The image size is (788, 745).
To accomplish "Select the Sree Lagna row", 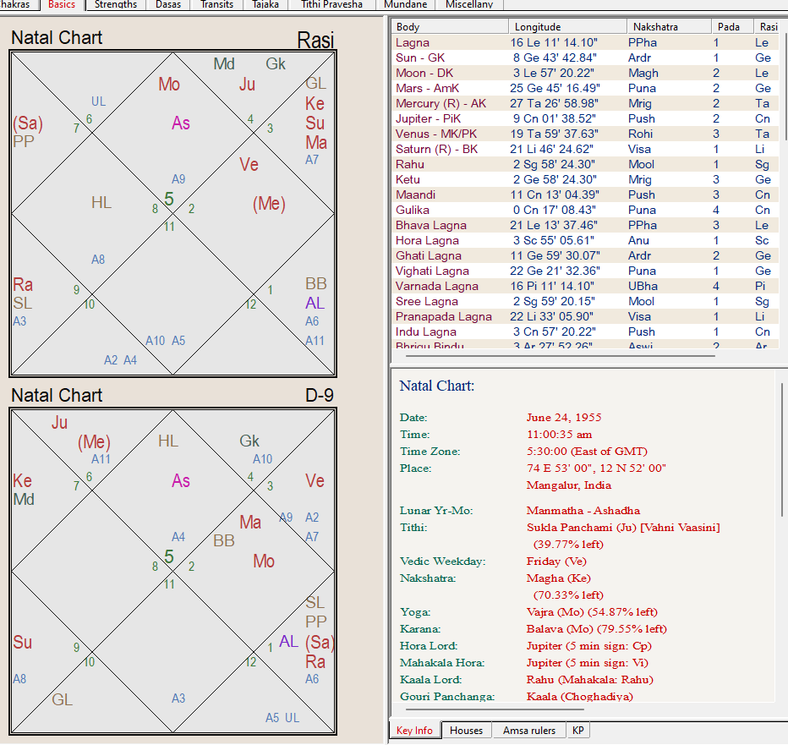I will click(x=585, y=301).
